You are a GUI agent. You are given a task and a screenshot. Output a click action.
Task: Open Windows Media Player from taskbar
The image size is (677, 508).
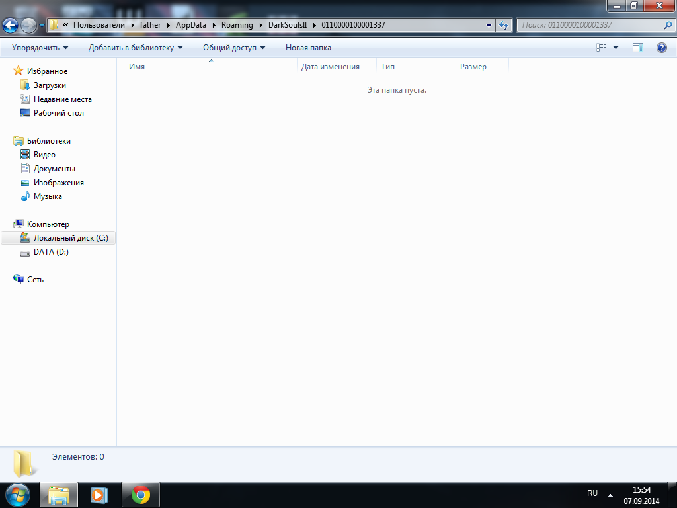pyautogui.click(x=99, y=495)
